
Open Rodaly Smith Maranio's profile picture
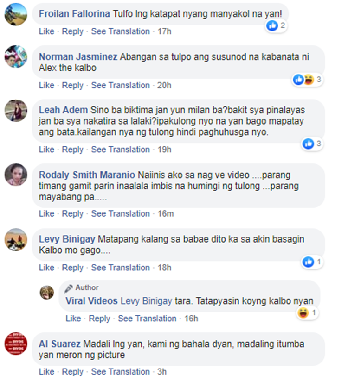(x=16, y=175)
